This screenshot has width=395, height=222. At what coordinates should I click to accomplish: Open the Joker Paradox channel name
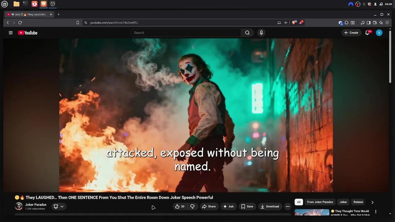point(36,205)
